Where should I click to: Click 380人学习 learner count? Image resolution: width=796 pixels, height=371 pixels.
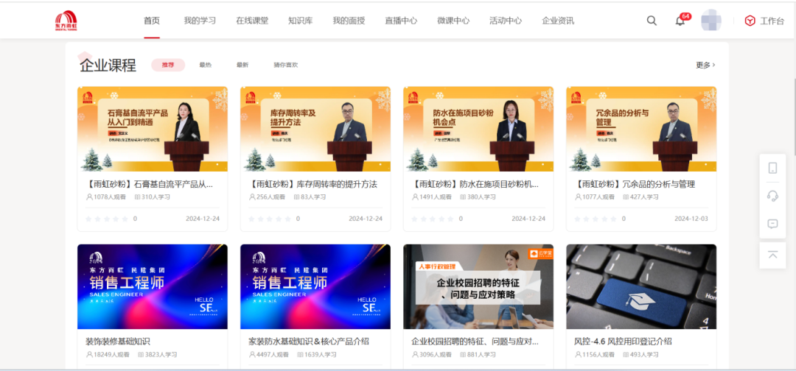click(478, 197)
